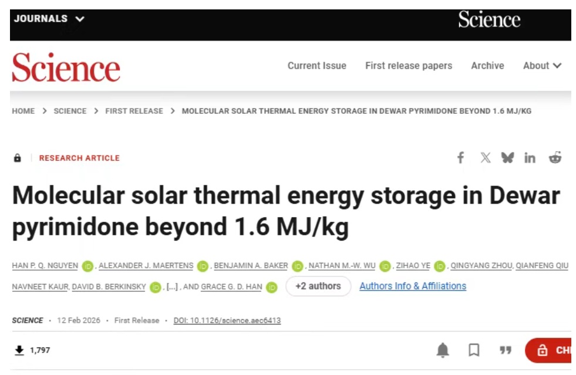Share article on LinkedIn

point(530,158)
